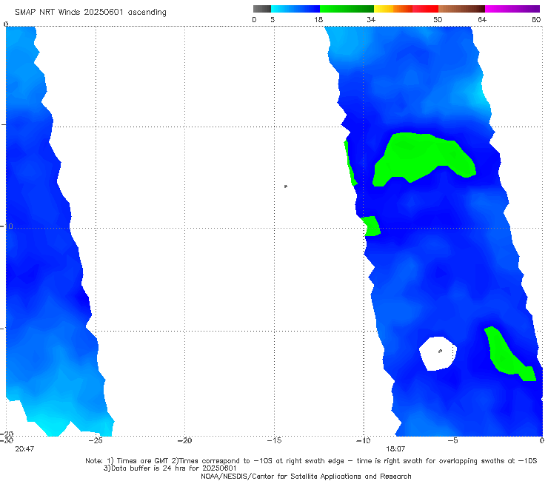Click the brown segment of the color bar
Image resolution: width=548 pixels, height=481 pixels.
coord(461,9)
